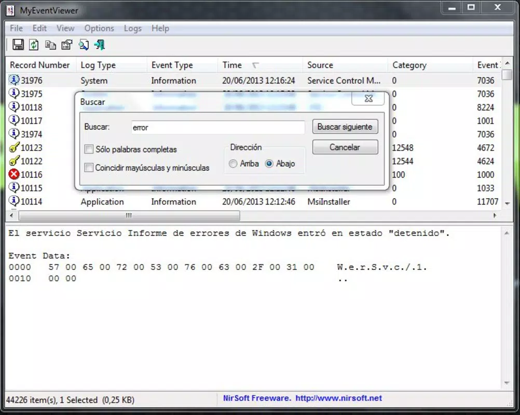
Task: Click the information icon of record 10114
Action: click(14, 201)
